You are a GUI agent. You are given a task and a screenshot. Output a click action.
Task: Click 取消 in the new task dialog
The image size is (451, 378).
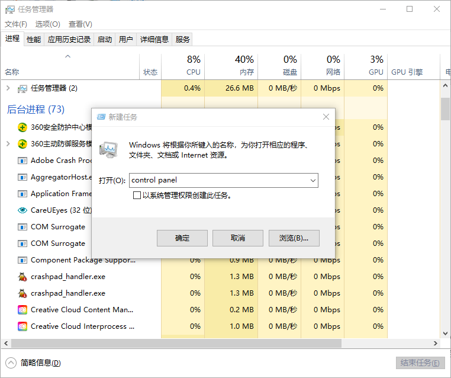pyautogui.click(x=238, y=238)
